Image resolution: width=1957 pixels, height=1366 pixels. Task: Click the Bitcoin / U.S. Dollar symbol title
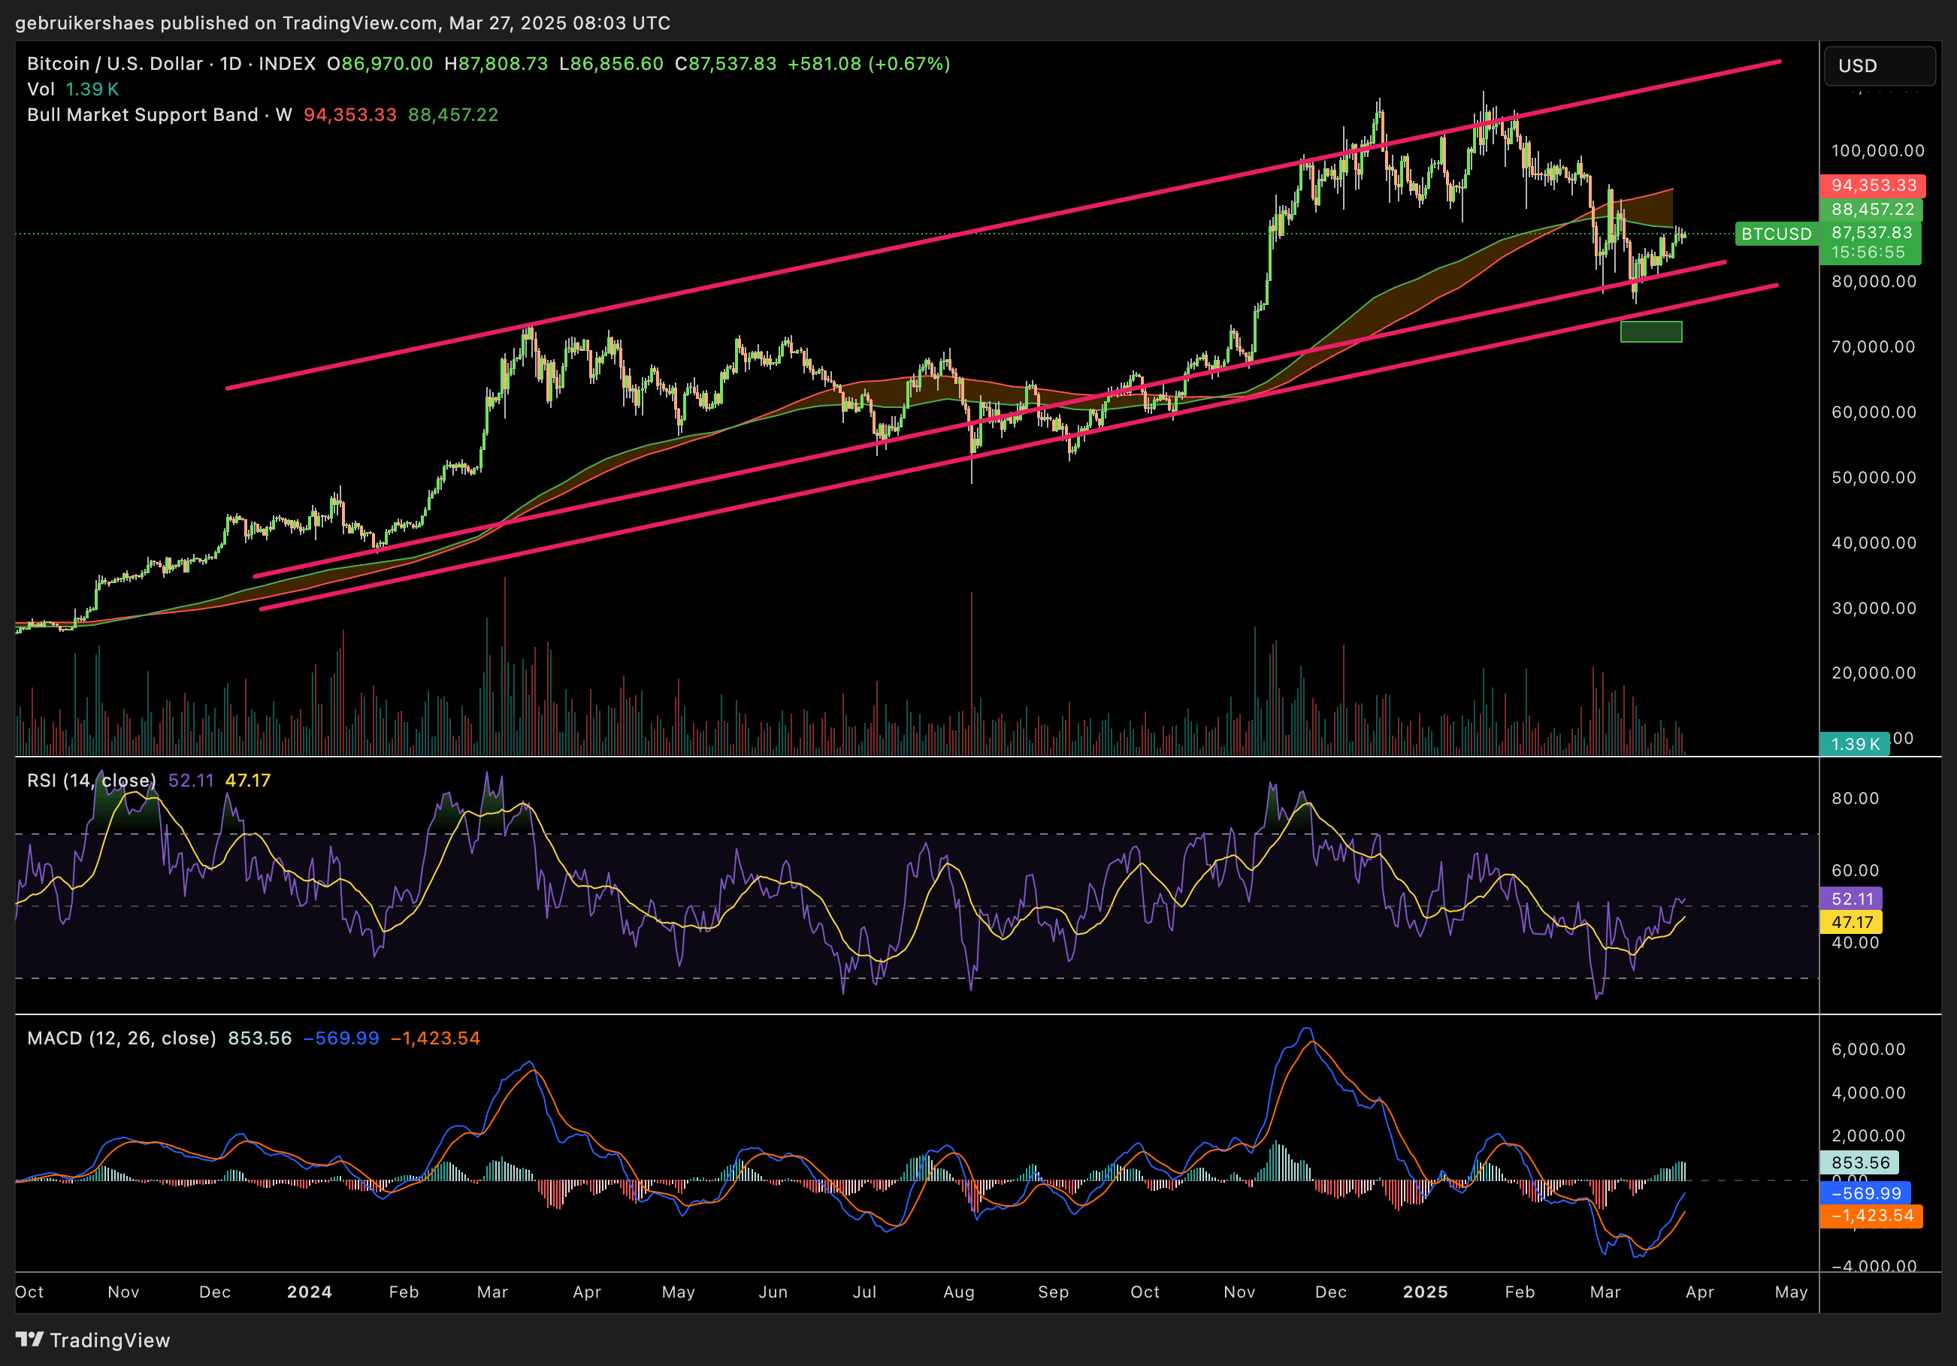click(x=115, y=64)
